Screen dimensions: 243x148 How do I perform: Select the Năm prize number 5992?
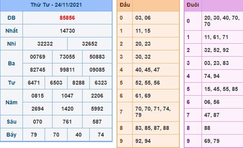97,109
